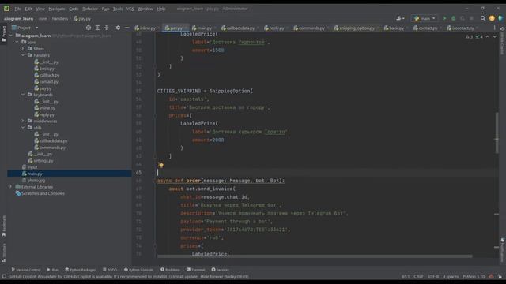Click the orange IDE updates icon
Viewport: 506px width, 284px height.
pyautogui.click(x=492, y=18)
